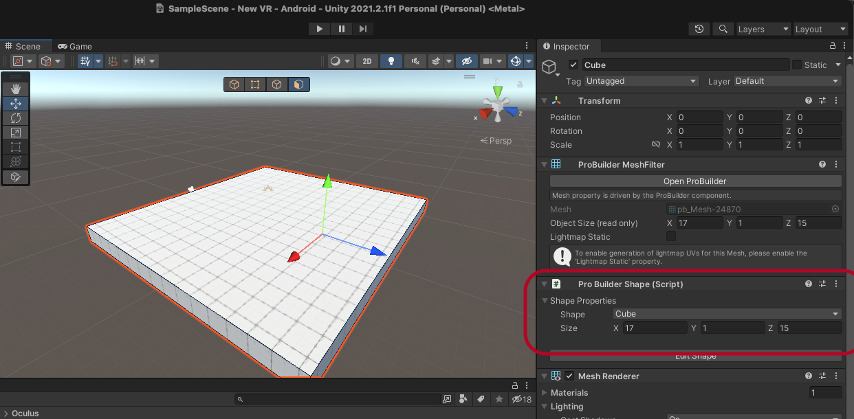Image resolution: width=854 pixels, height=419 pixels.
Task: Open the Layers dropdown in toolbar
Action: click(x=763, y=29)
